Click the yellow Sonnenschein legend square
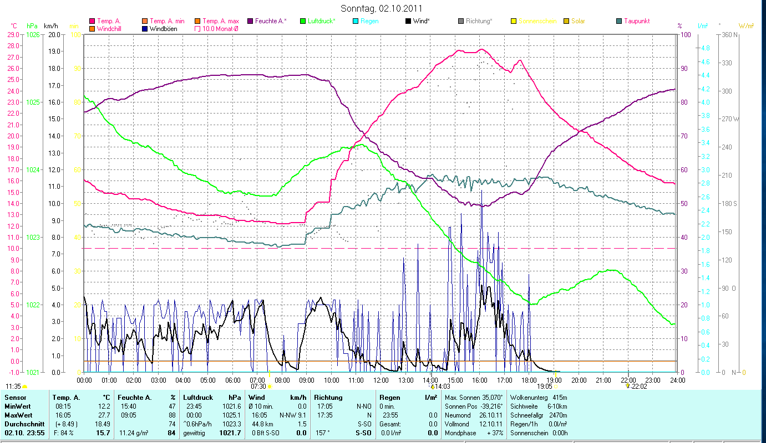Viewport: 766px width, 443px height. point(513,21)
